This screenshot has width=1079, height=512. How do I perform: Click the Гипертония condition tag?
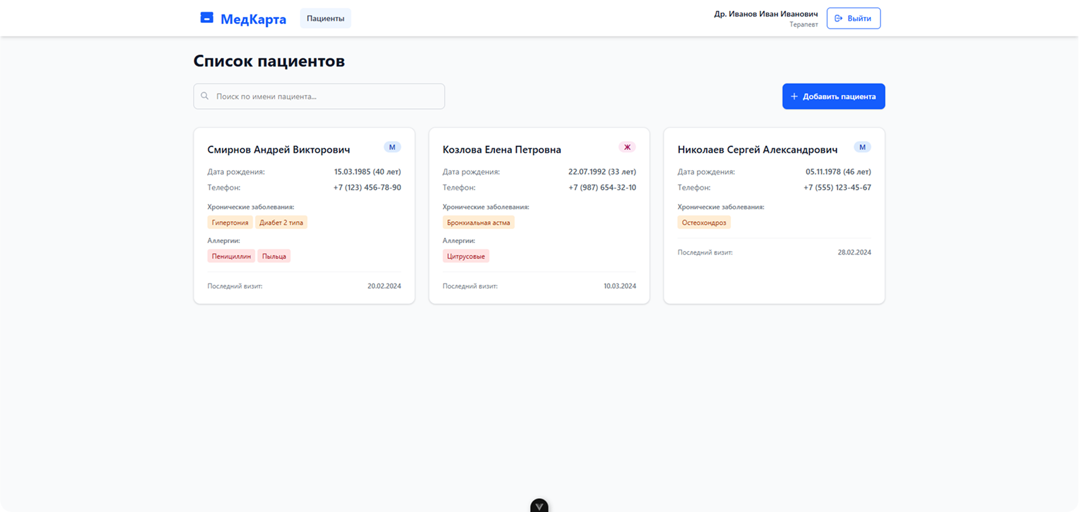click(x=230, y=223)
